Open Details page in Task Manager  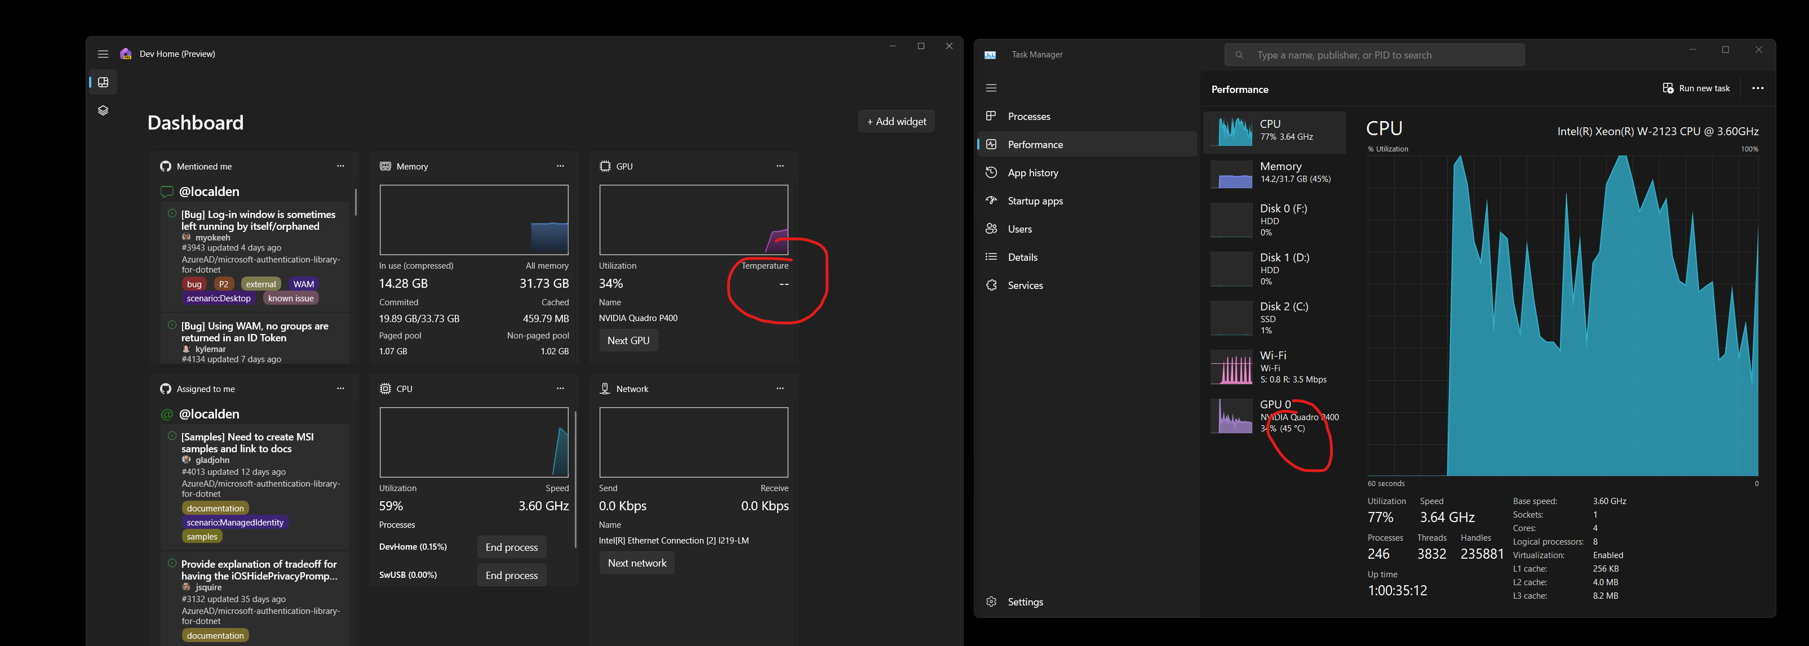click(x=1022, y=257)
